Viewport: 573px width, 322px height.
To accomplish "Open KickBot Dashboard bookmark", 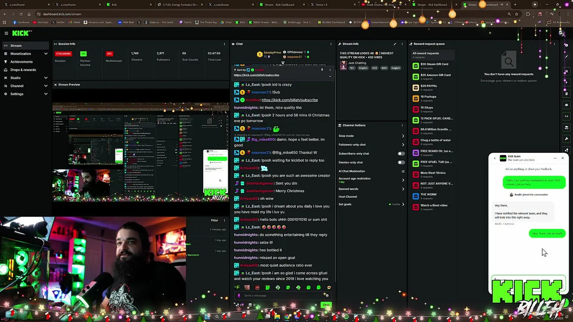I will click(331, 22).
